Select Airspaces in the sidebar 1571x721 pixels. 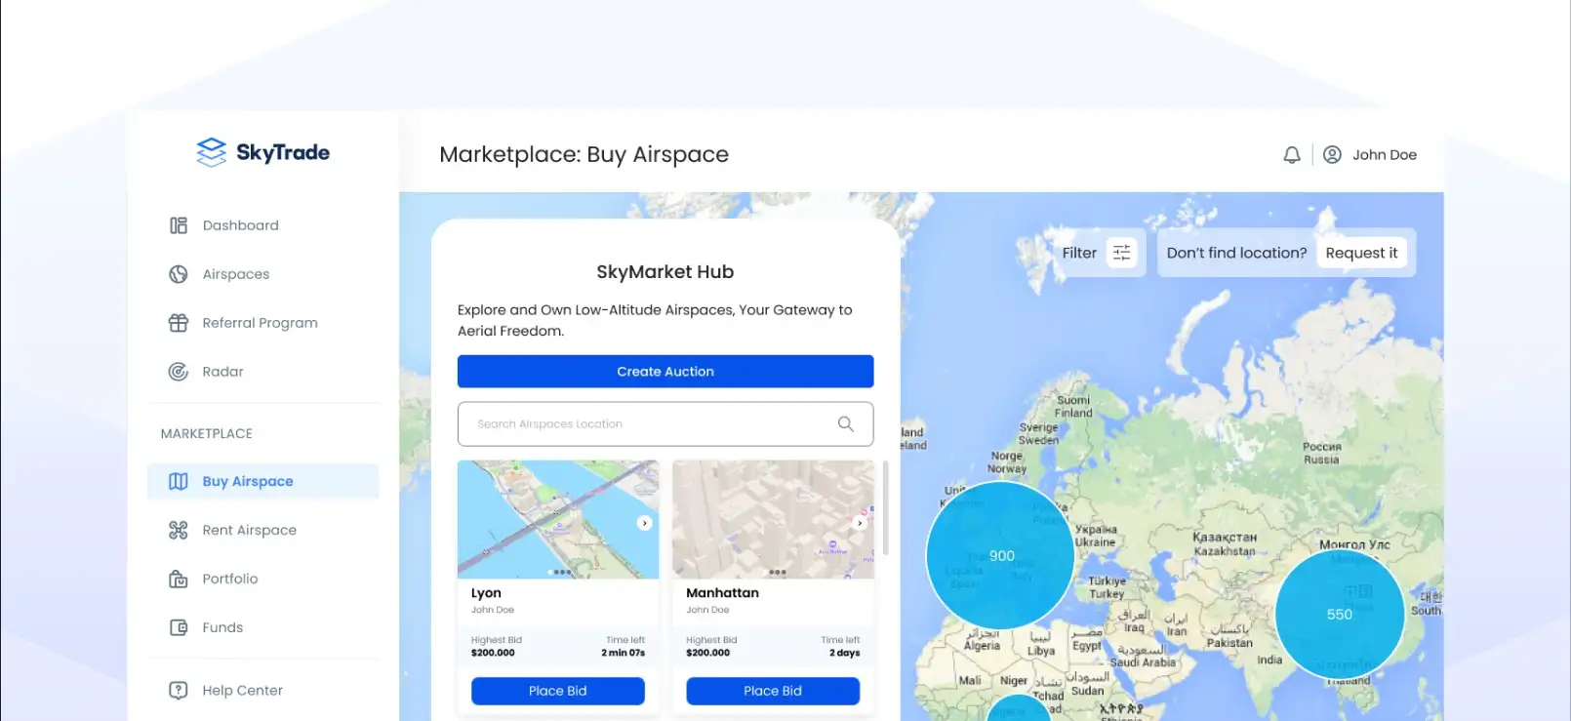tap(235, 274)
